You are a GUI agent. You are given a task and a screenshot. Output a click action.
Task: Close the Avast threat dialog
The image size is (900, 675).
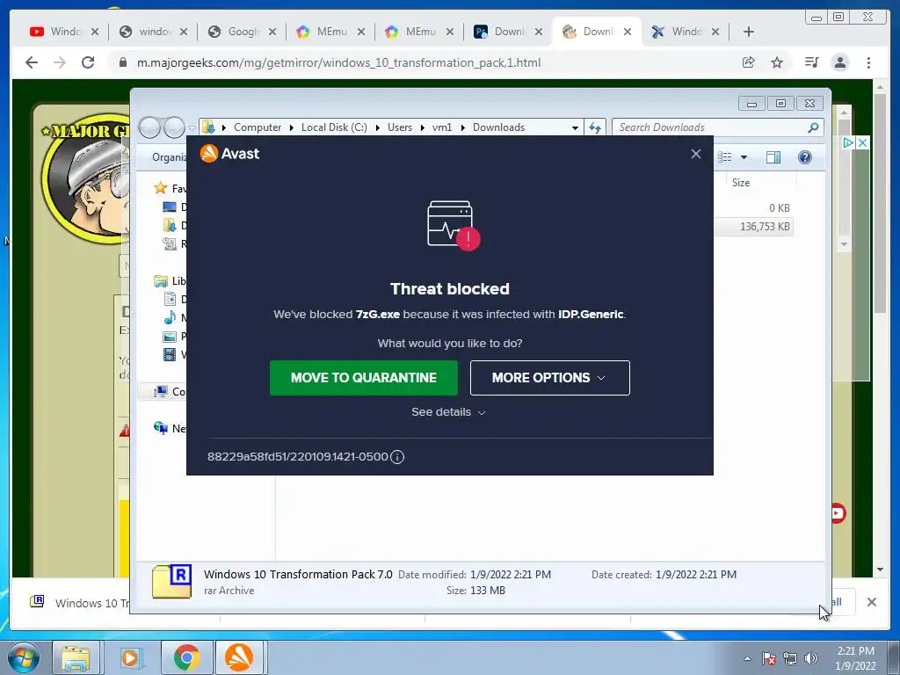pyautogui.click(x=696, y=154)
